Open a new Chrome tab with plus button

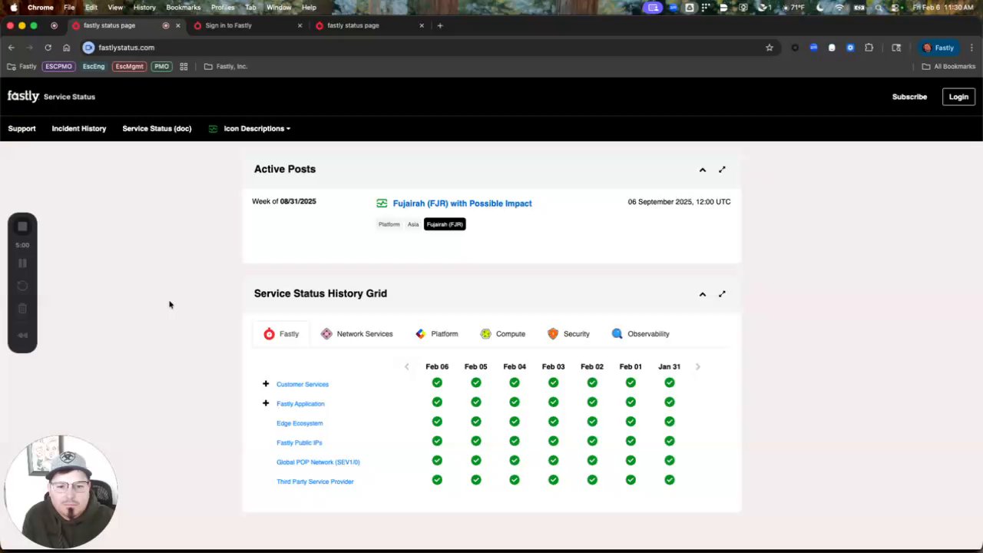439,25
